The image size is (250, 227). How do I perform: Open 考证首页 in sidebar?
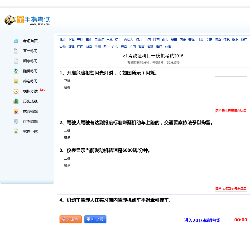point(30,41)
